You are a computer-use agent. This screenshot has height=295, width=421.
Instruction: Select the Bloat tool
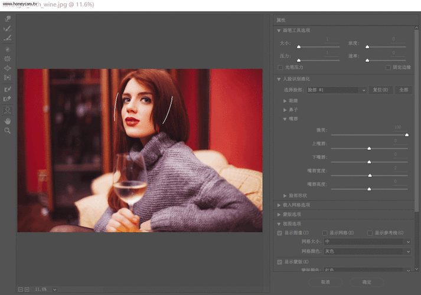tap(8, 68)
